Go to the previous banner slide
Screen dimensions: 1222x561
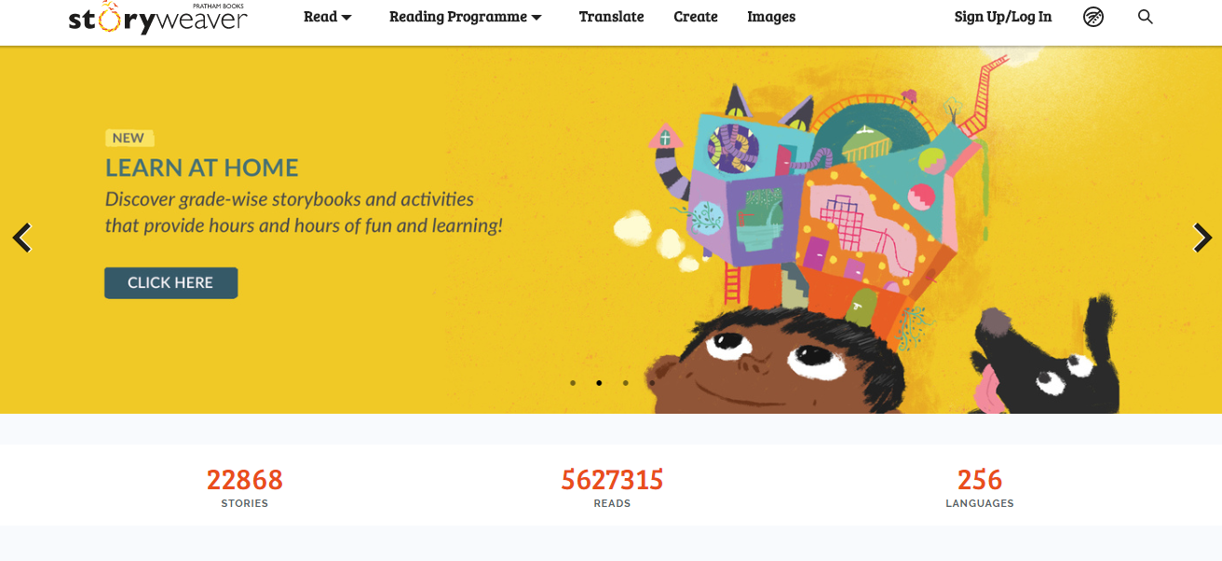click(22, 238)
